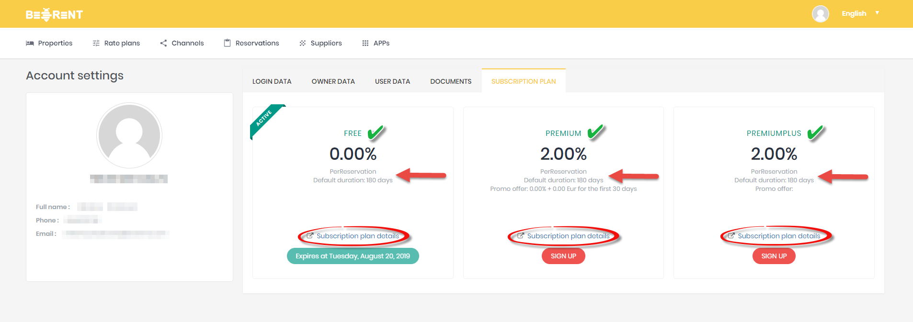
Task: Open the OWNER DATA tab
Action: (333, 81)
